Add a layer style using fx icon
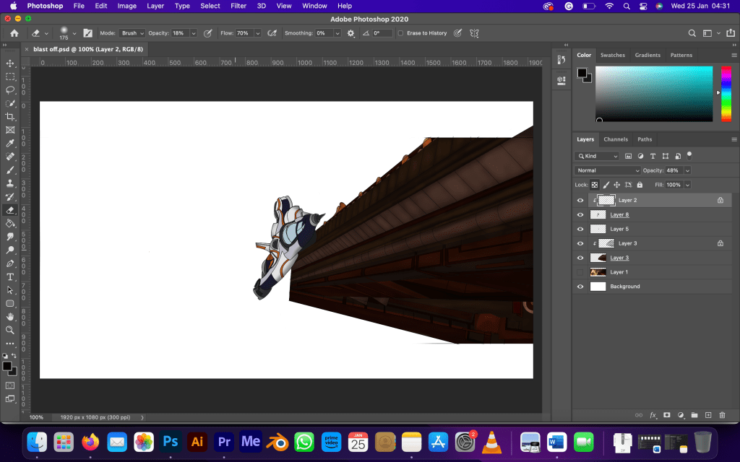Image resolution: width=740 pixels, height=462 pixels. click(x=653, y=415)
